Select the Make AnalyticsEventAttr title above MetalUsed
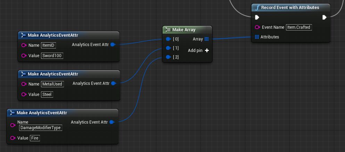 pos(53,74)
